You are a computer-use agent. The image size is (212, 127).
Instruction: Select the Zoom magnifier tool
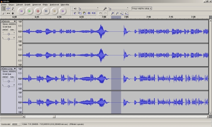(x=4, y=13)
